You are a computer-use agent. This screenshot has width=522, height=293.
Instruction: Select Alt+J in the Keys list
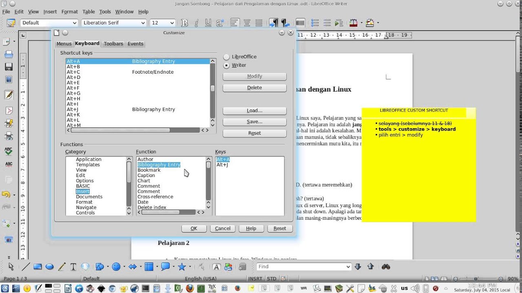(x=222, y=165)
